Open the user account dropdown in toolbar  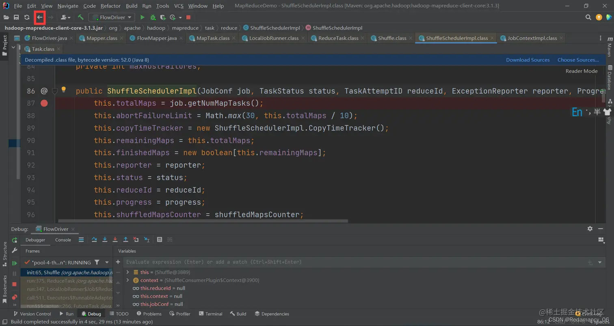[65, 17]
